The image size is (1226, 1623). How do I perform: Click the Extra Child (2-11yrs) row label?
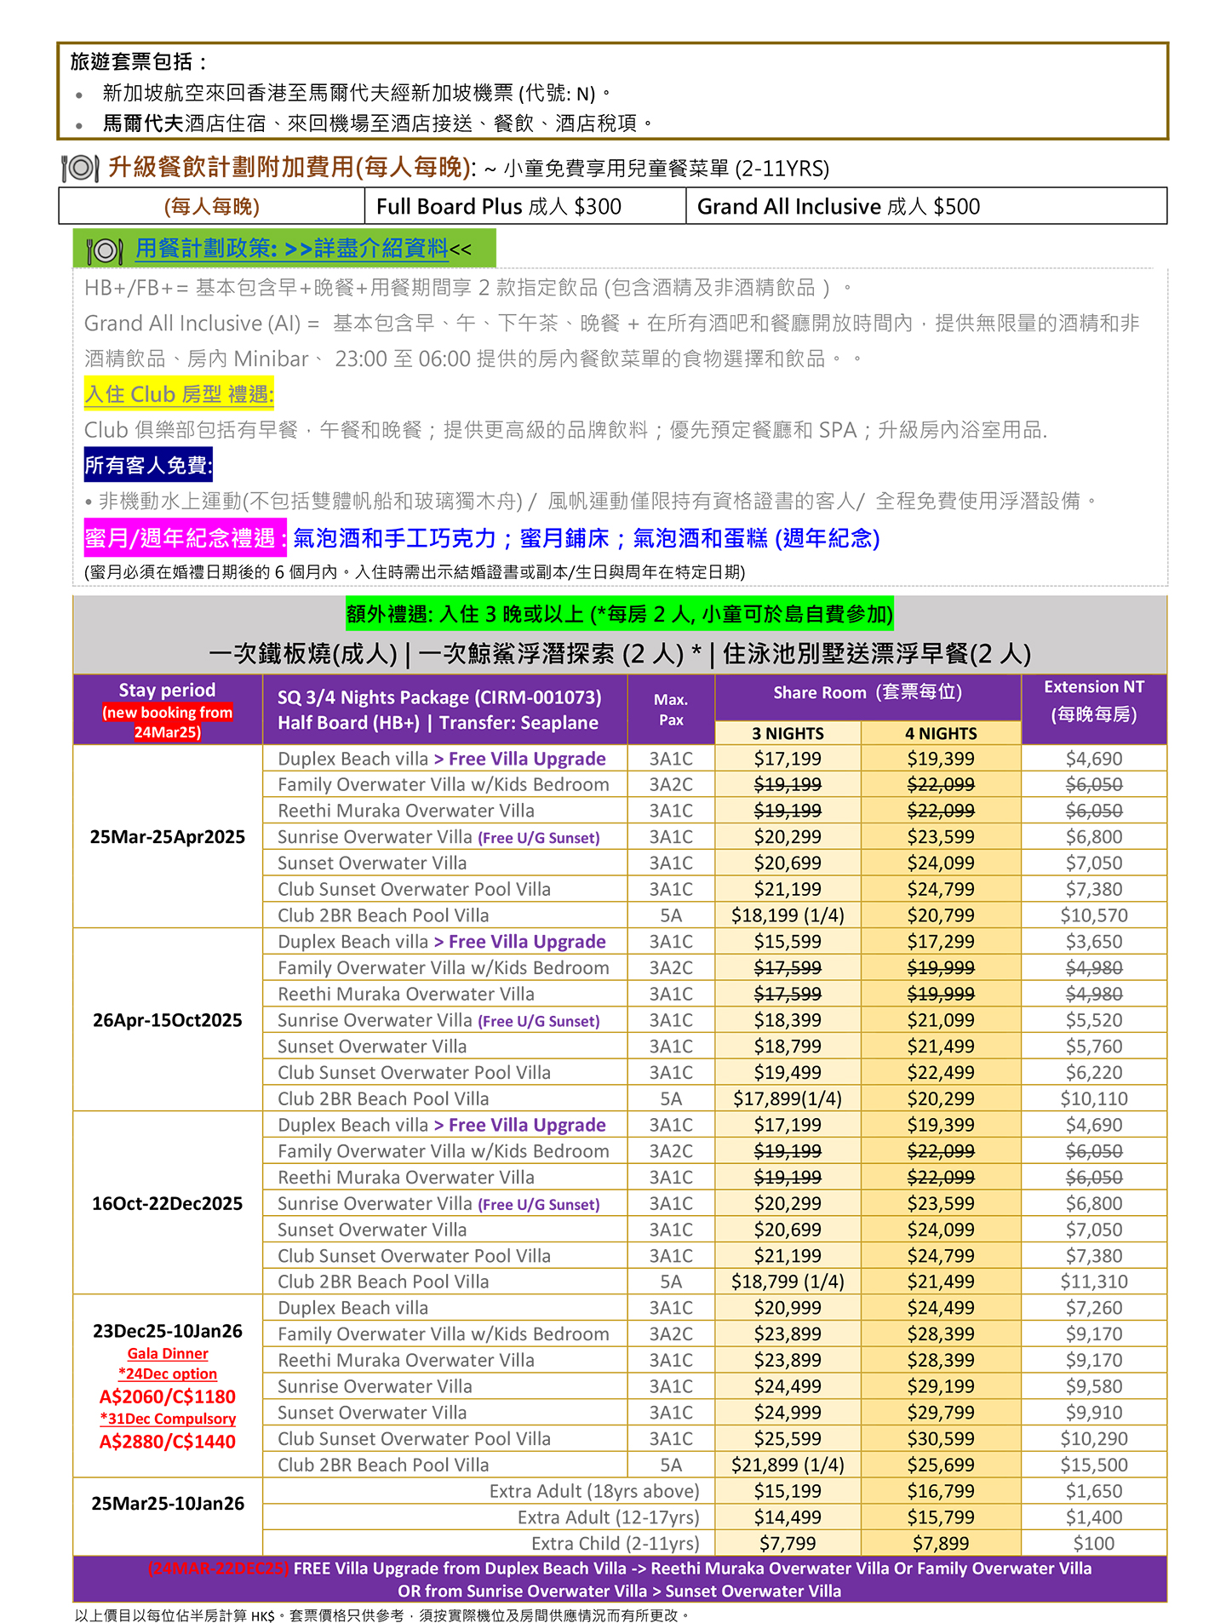pos(616,1543)
